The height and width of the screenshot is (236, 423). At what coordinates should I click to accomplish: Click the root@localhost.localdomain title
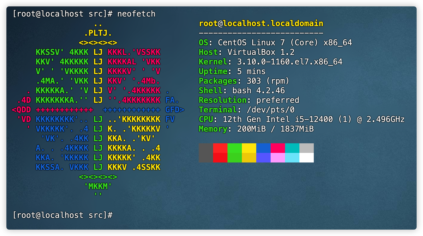pos(261,23)
